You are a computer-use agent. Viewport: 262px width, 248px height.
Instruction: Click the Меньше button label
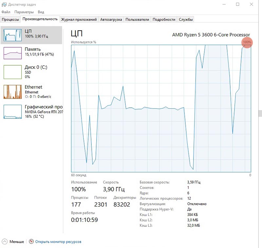pyautogui.click(x=17, y=241)
